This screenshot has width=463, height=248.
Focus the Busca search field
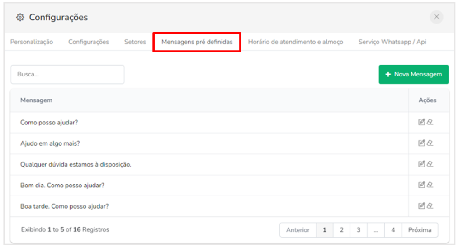tap(68, 74)
